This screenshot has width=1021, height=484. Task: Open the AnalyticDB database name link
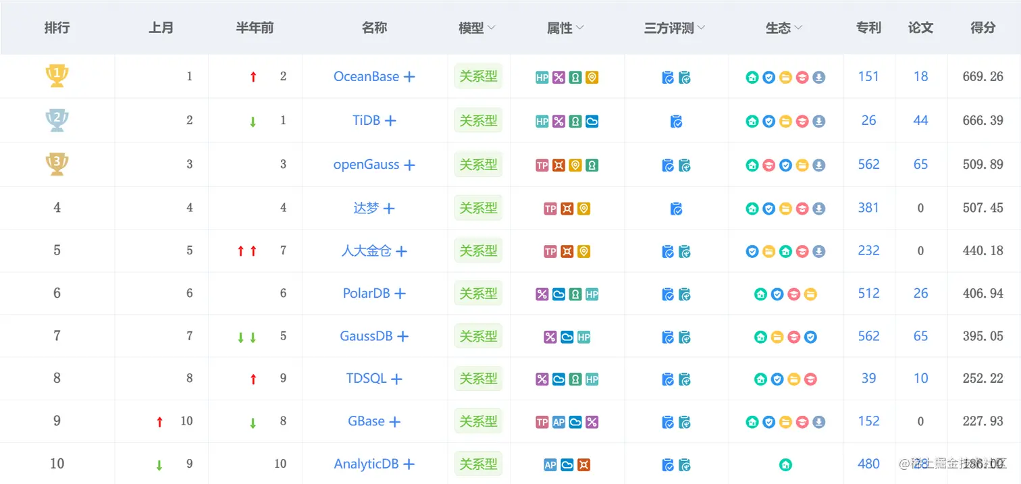pyautogui.click(x=366, y=464)
